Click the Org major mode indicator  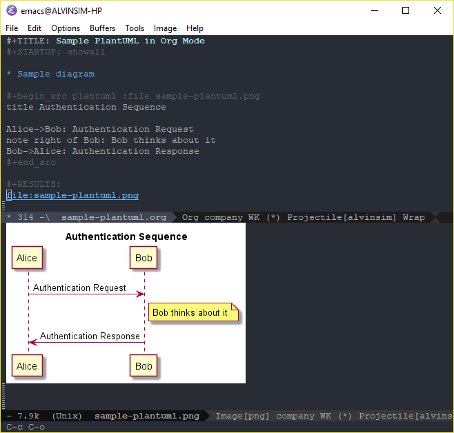point(190,217)
